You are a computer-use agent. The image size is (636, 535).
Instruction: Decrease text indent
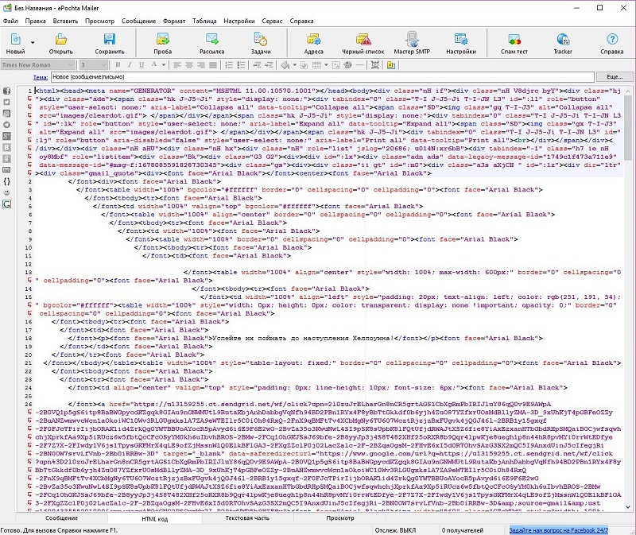click(256, 65)
